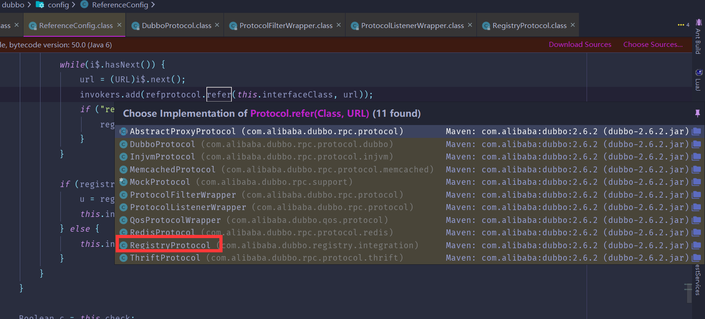Close the ReferenceConfig.class tab
This screenshot has height=319, width=705.
pyautogui.click(x=119, y=25)
